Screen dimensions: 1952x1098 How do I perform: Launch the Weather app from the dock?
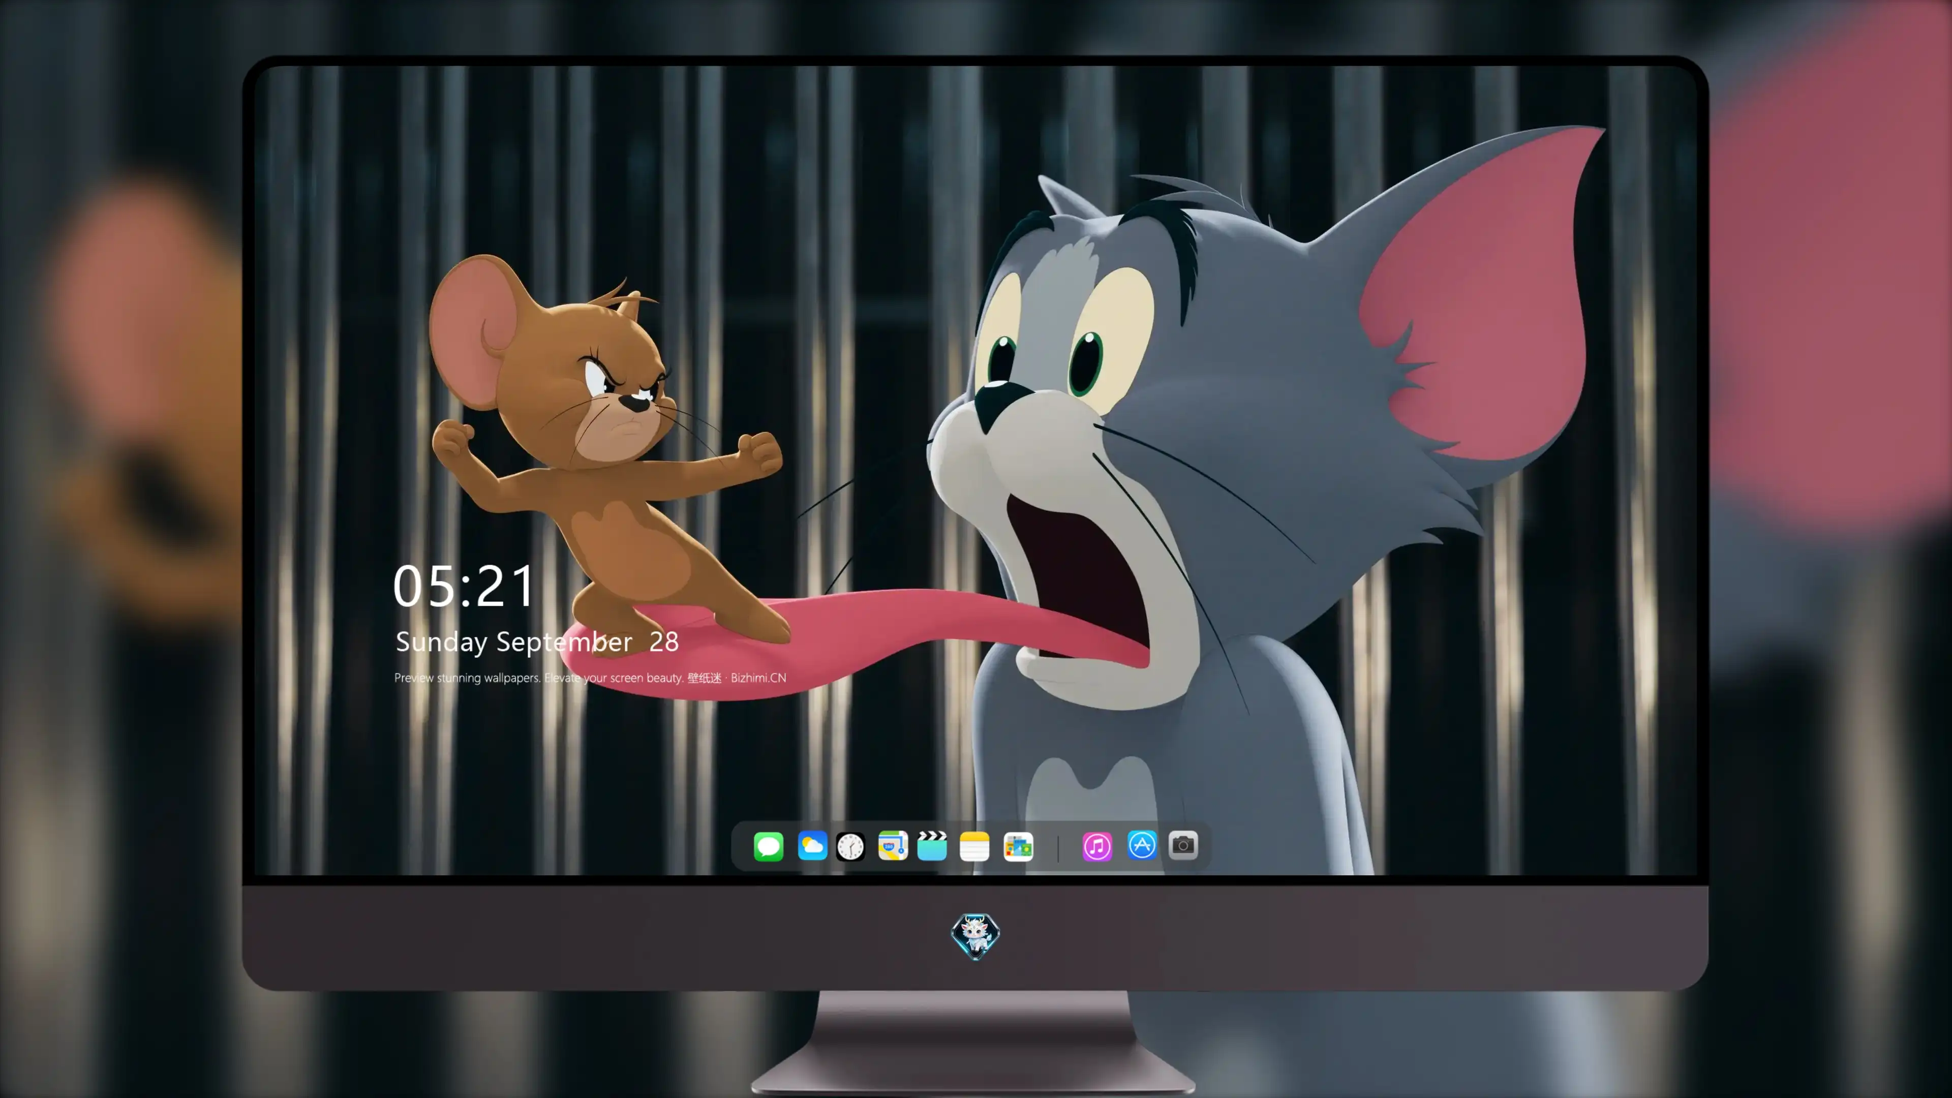(x=812, y=846)
